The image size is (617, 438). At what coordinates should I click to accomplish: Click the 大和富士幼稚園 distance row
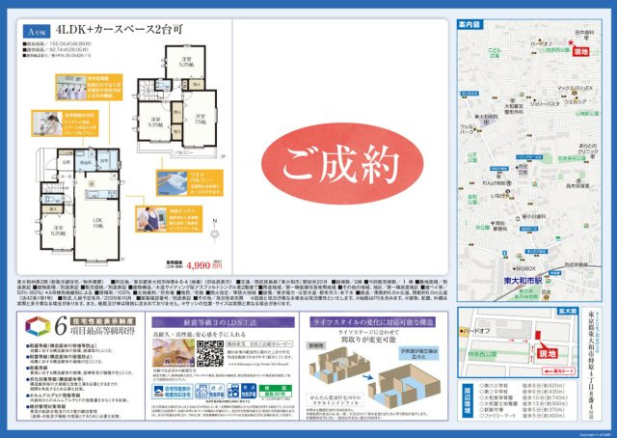tap(523, 403)
